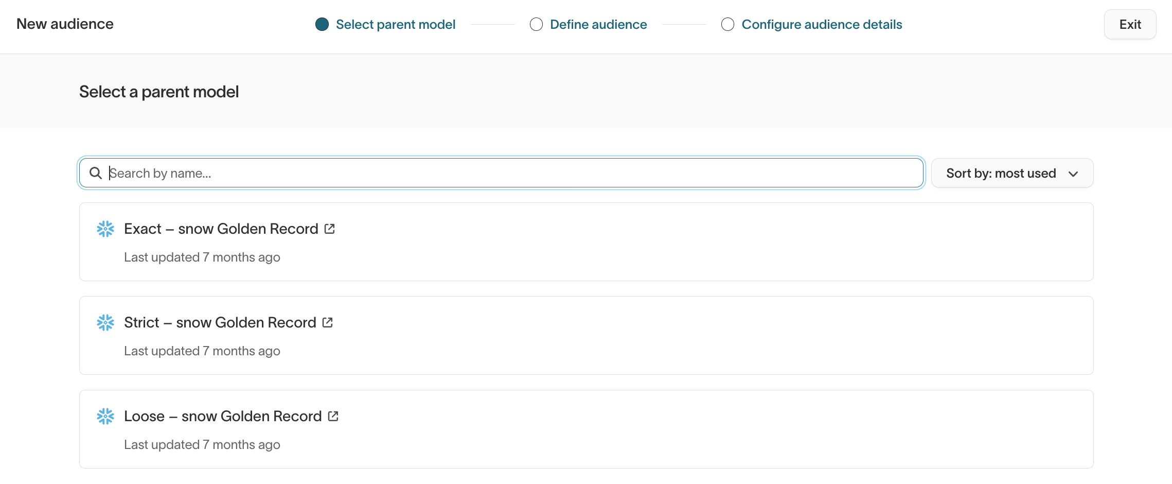Click the external link icon beside Strict model
This screenshot has height=484, width=1172.
coord(328,322)
